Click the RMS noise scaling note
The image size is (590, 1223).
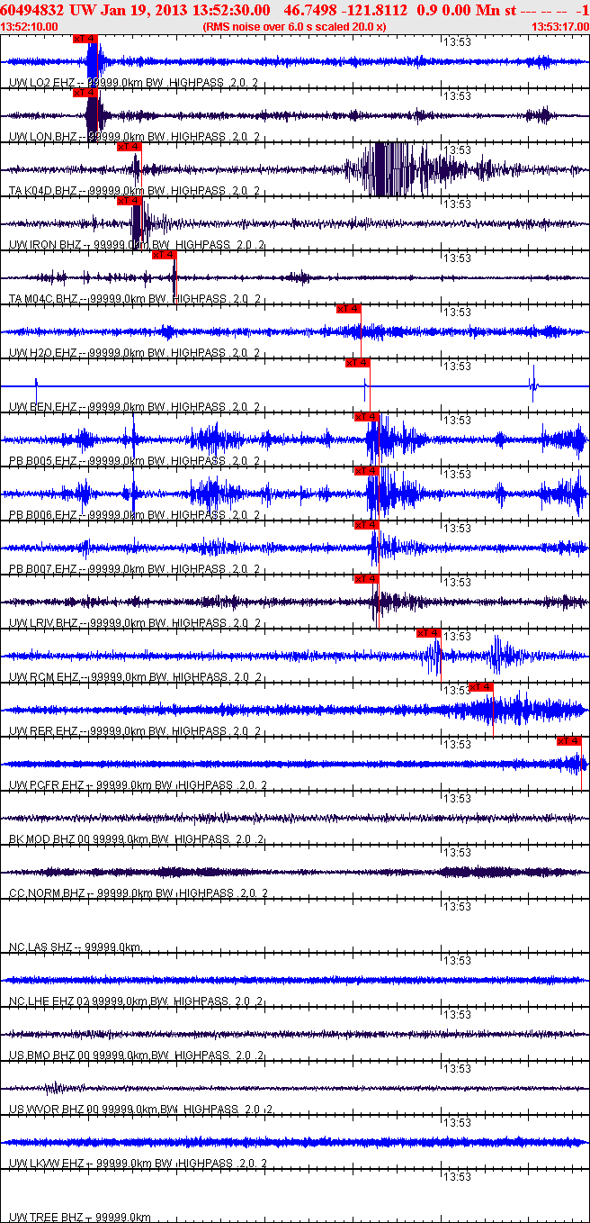(x=295, y=27)
